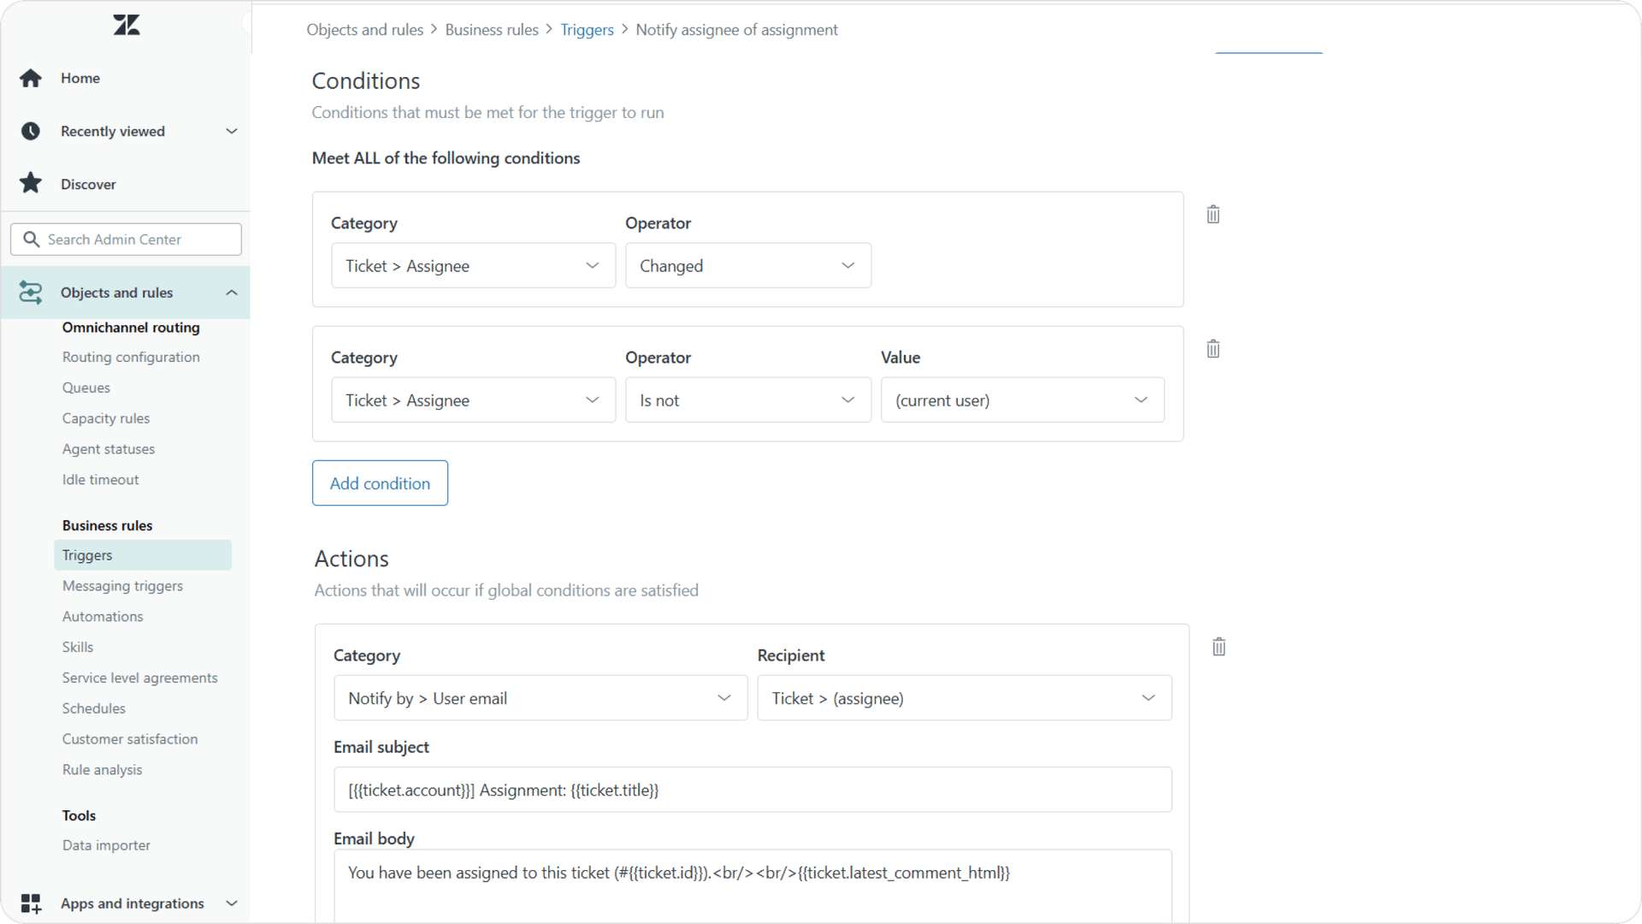Expand Apps and integrations chevron
The width and height of the screenshot is (1642, 924).
click(x=231, y=903)
